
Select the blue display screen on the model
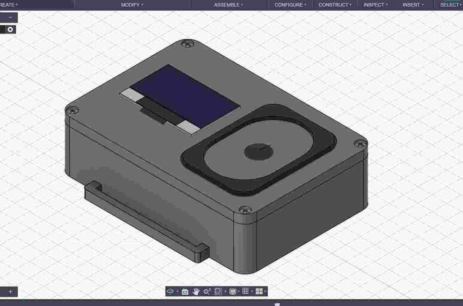tap(185, 96)
